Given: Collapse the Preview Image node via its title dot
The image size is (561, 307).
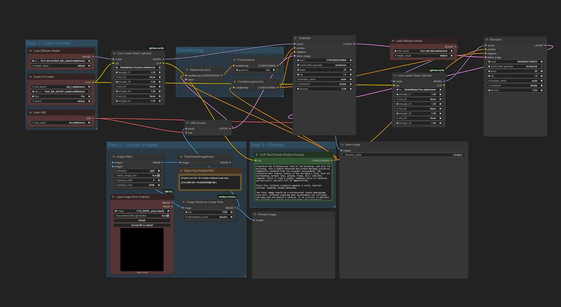Looking at the screenshot, I should coord(255,214).
